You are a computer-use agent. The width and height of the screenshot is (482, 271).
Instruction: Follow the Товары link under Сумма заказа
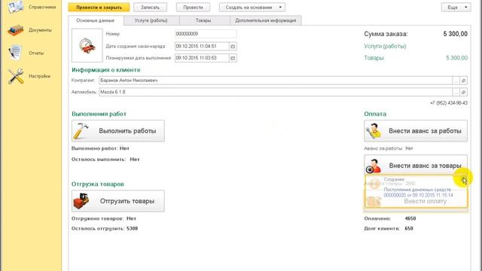click(x=374, y=58)
